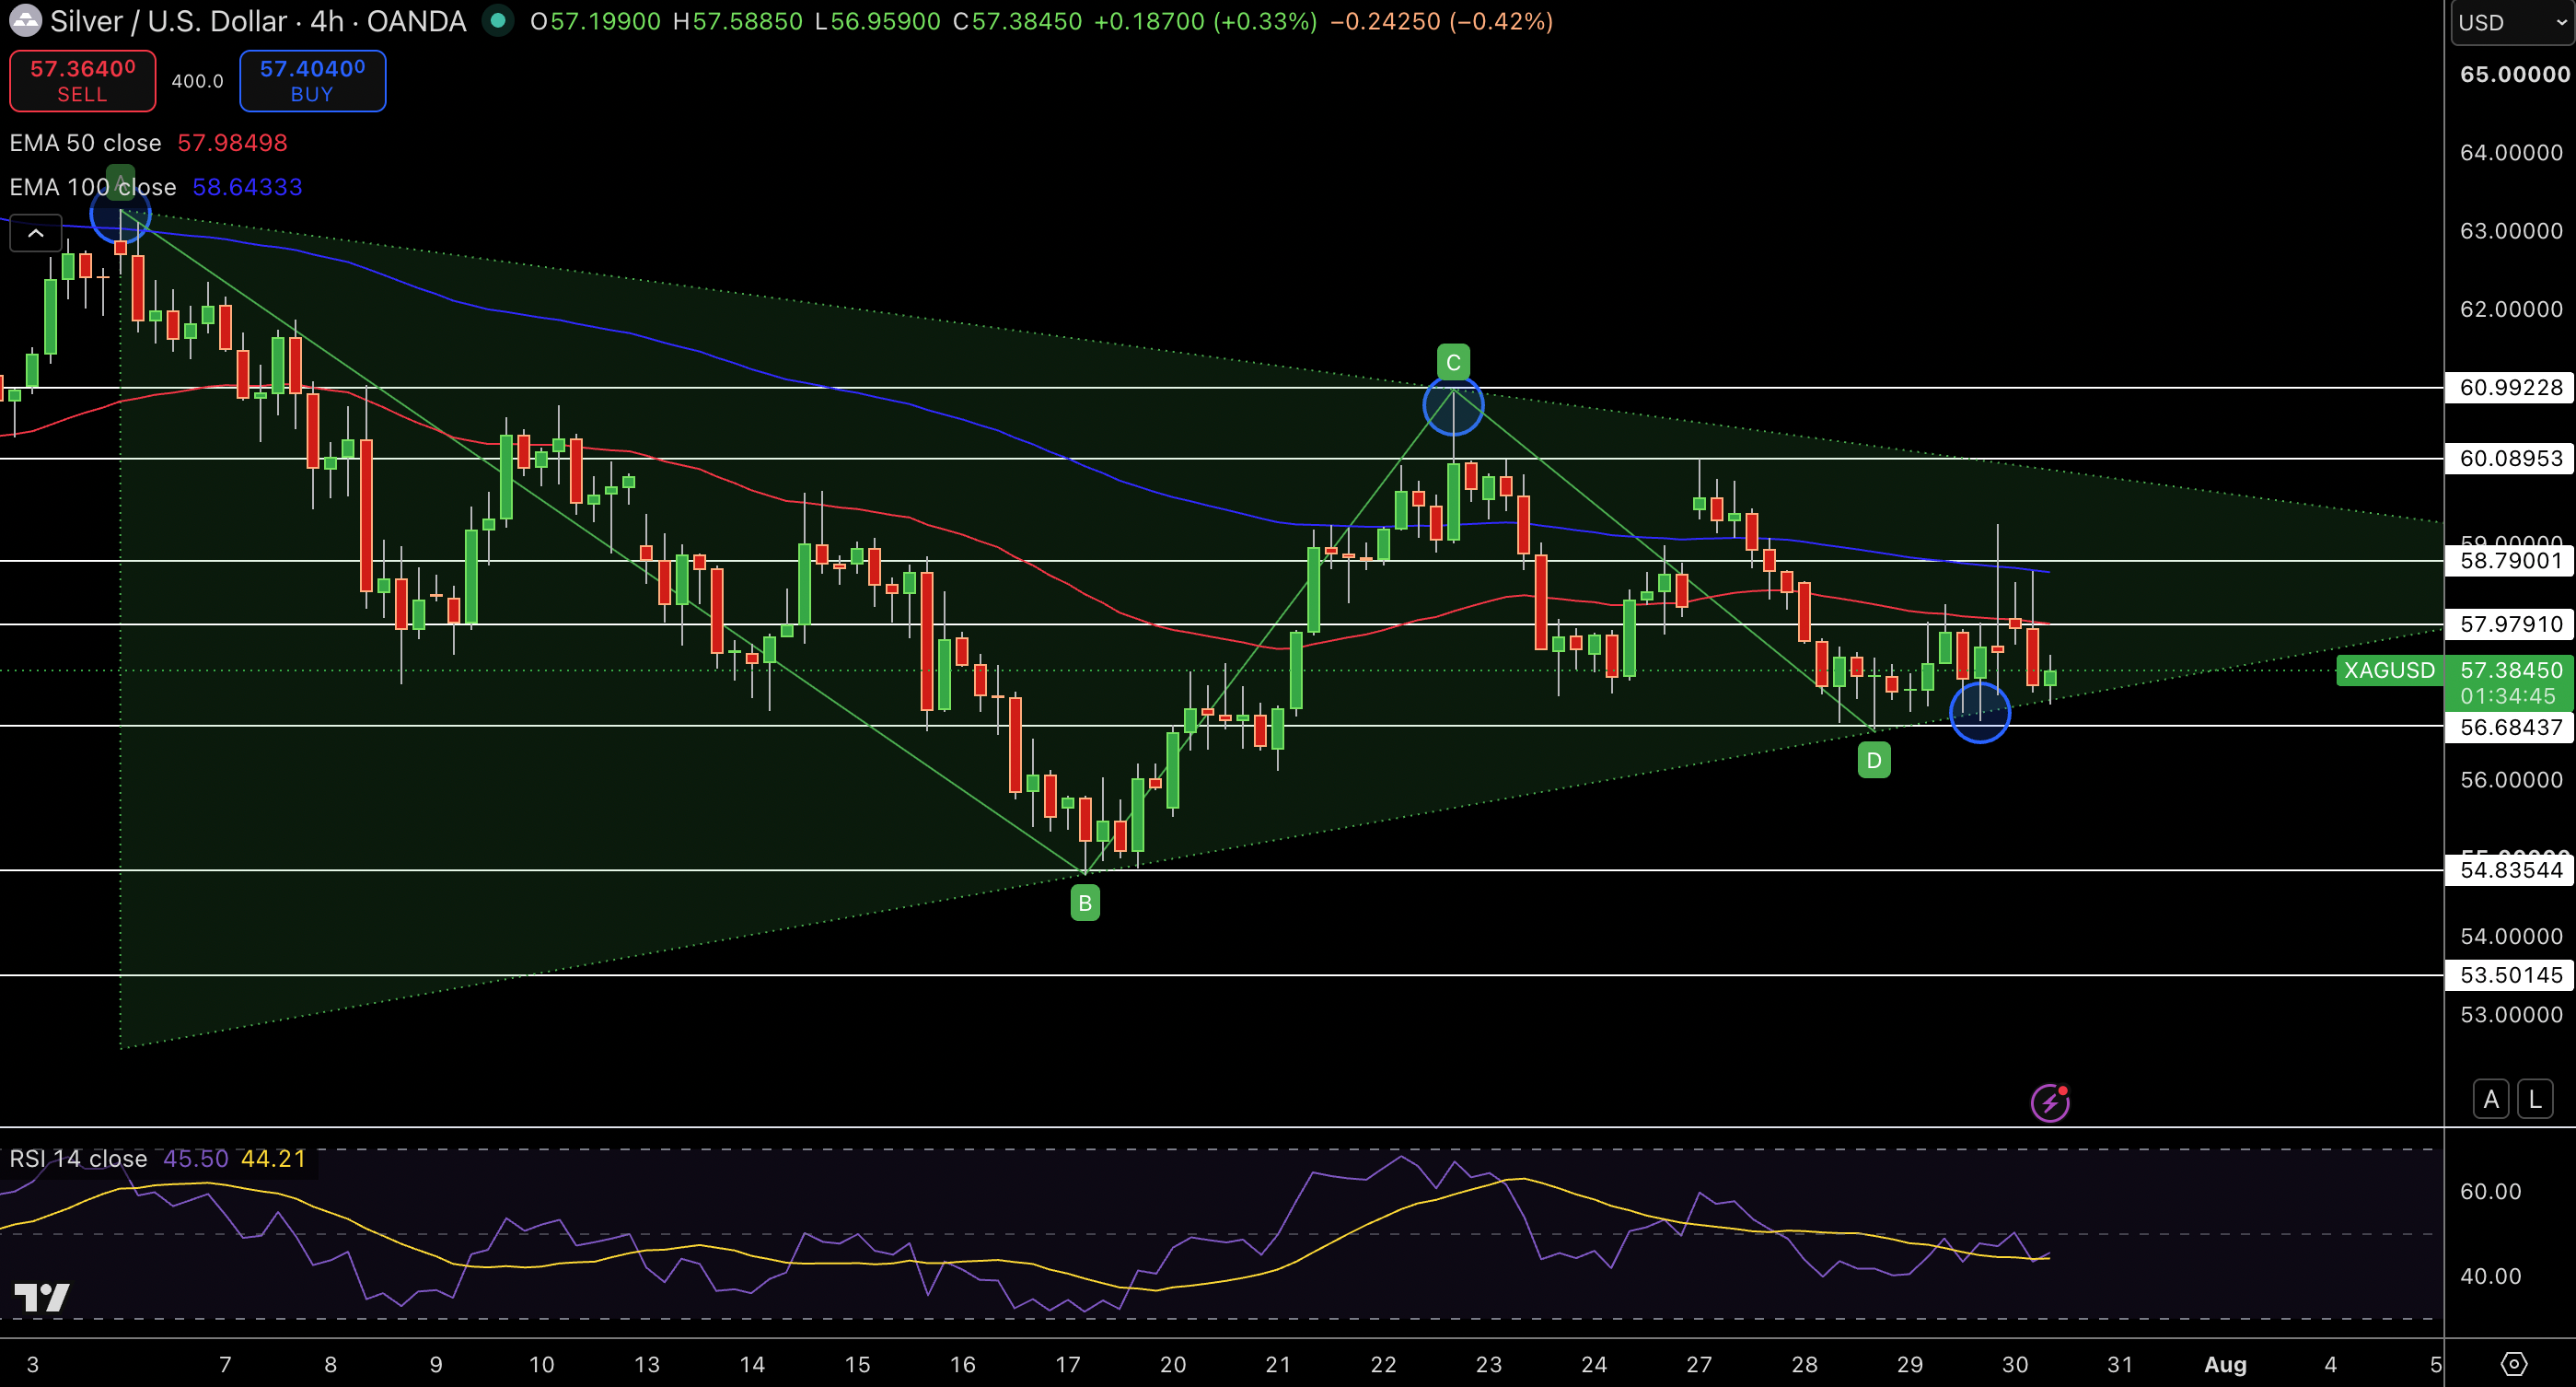Click the Silver / U.S. Dollar symbol title
The width and height of the screenshot is (2576, 1387).
(258, 21)
